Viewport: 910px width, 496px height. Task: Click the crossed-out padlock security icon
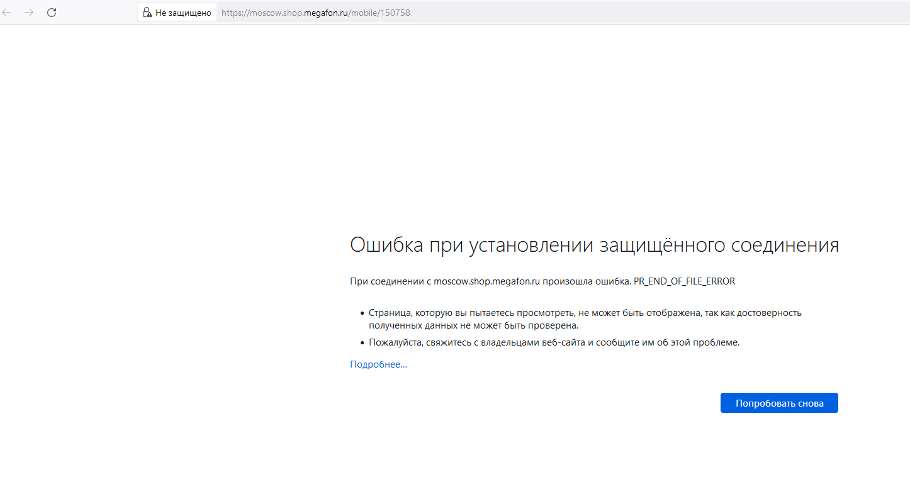pos(147,12)
